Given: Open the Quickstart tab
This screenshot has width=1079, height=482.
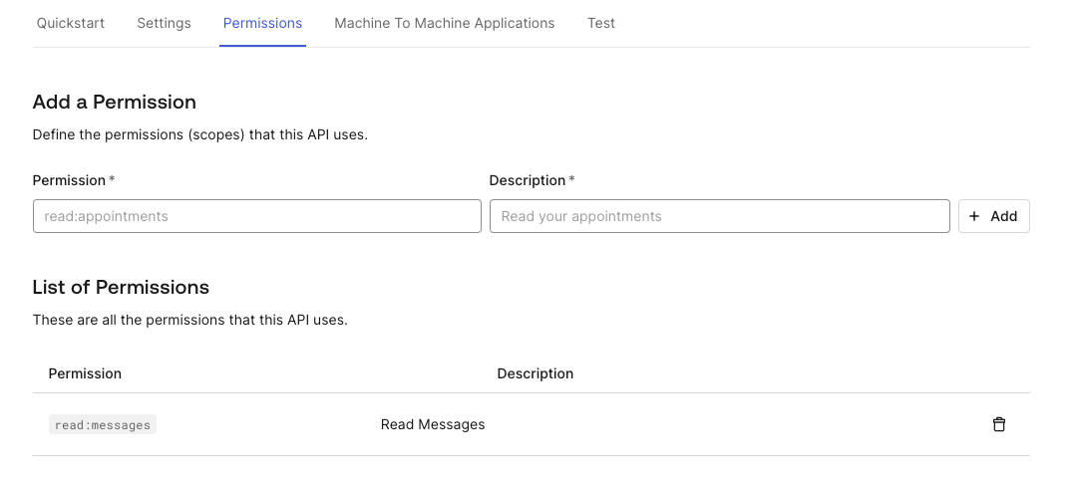Looking at the screenshot, I should (x=71, y=23).
